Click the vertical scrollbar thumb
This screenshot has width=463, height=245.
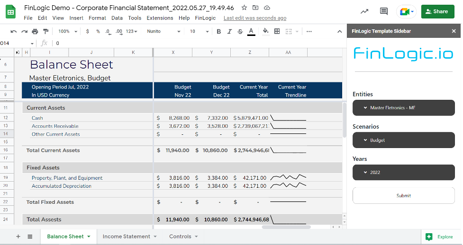pyautogui.click(x=345, y=119)
